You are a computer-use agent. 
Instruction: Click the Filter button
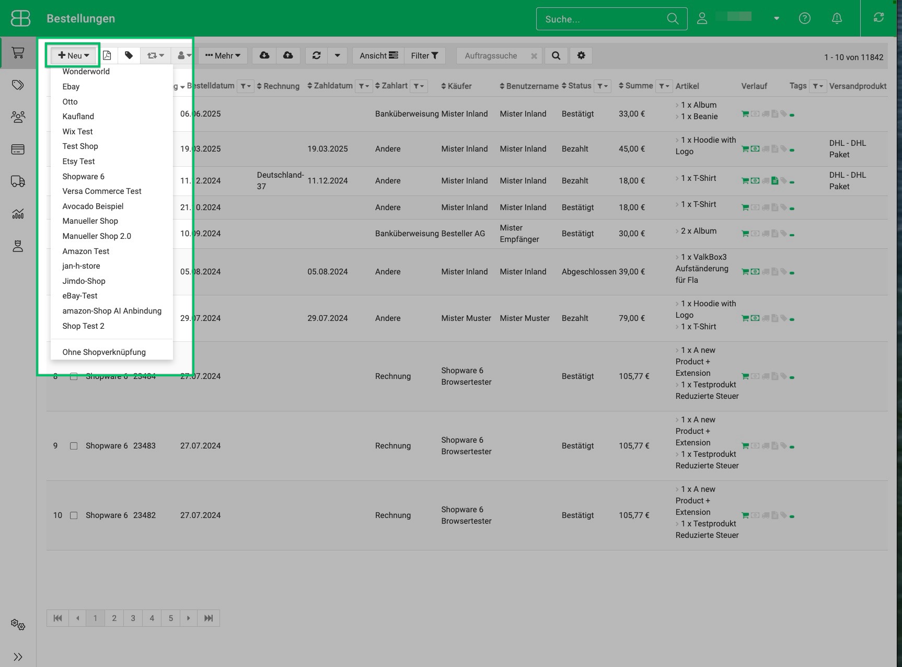click(424, 55)
